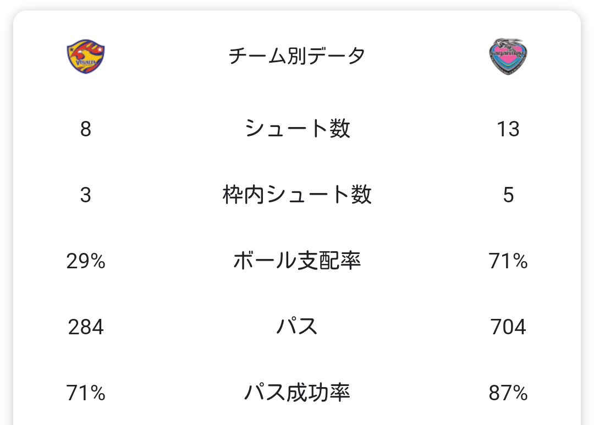Click the 284 passes value
This screenshot has height=425, width=594.
[86, 327]
